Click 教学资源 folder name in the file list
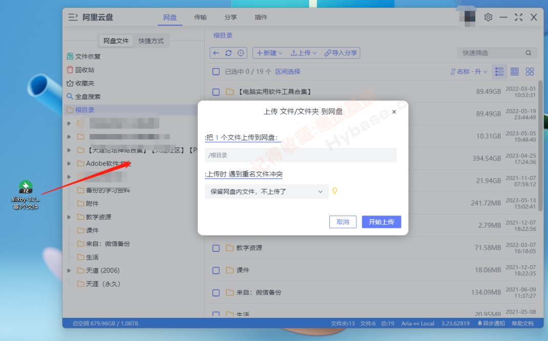The width and height of the screenshot is (548, 341). pos(249,248)
